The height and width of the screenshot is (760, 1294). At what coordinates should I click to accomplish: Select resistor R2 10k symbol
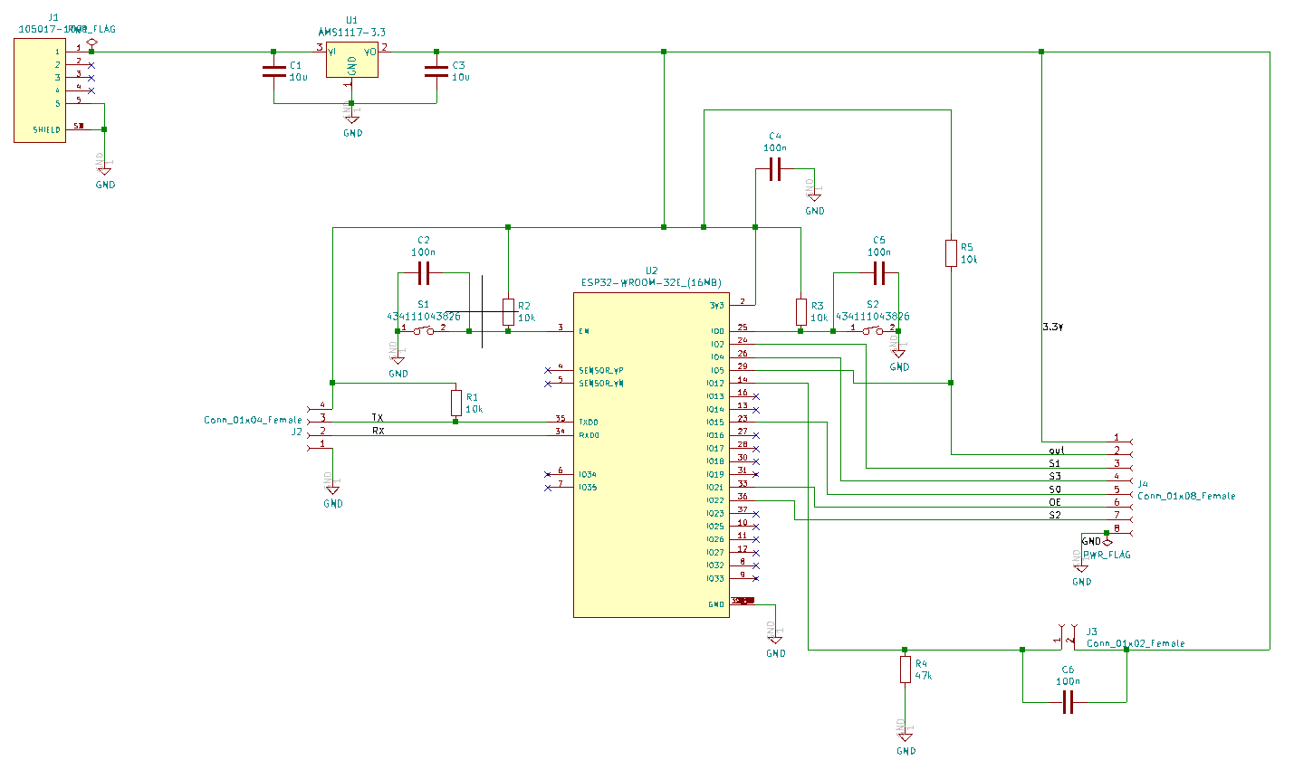(x=508, y=312)
